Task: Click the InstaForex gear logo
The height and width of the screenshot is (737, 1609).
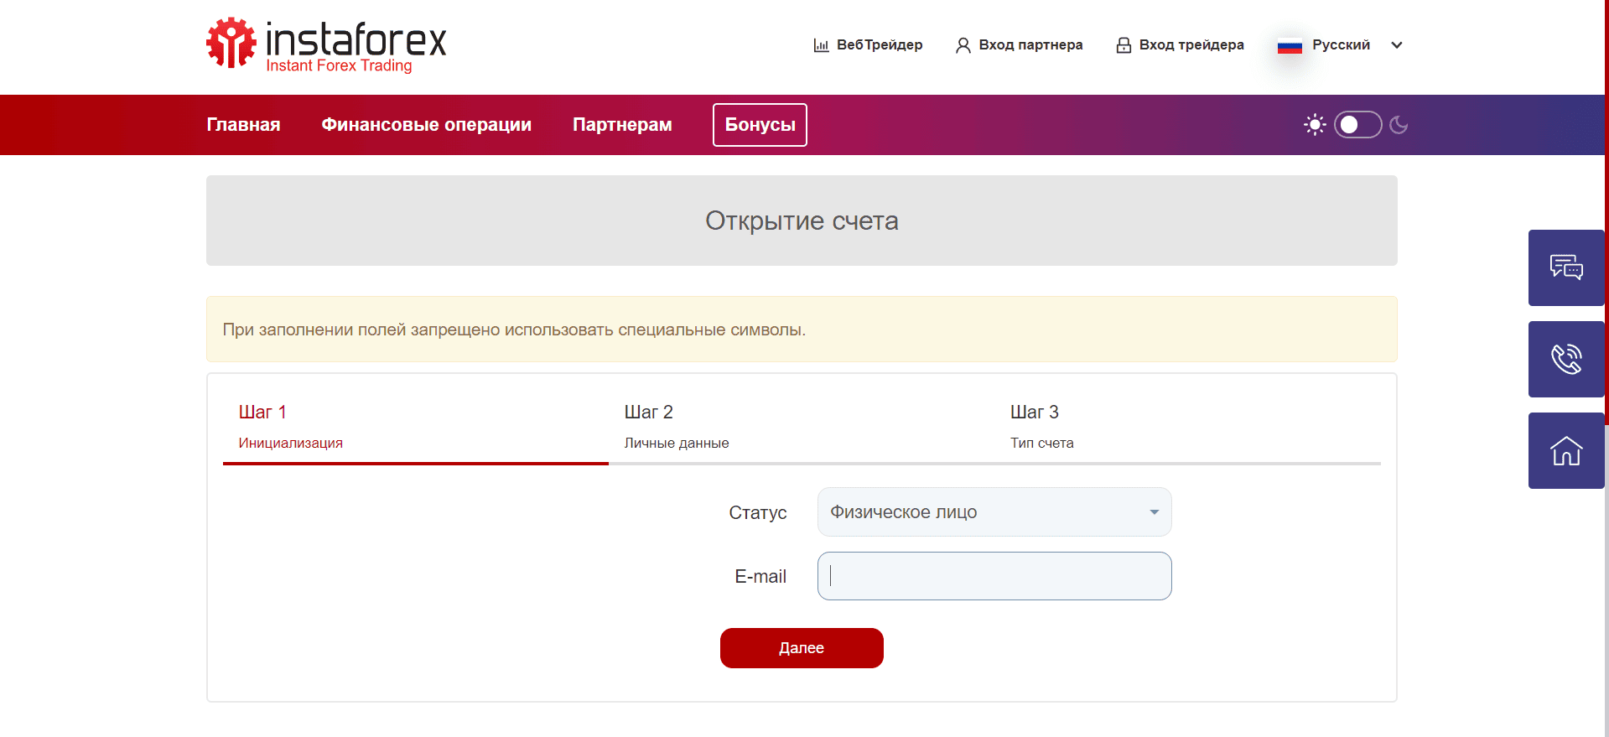Action: 231,43
